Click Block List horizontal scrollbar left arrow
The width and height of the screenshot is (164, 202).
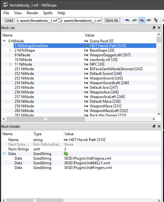tap(4, 119)
